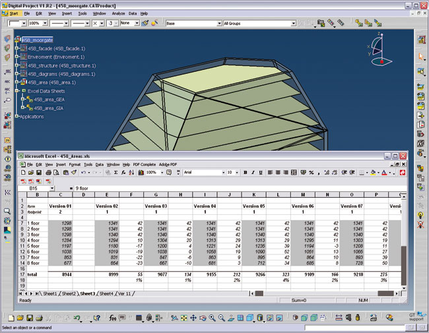This screenshot has width=429, height=333.
Task: Click the AutoSum sigma icon in Excel
Action: coord(116,172)
